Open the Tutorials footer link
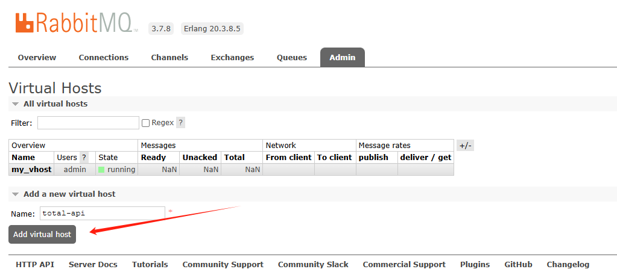Screen dimensions: 617x278 point(150,265)
